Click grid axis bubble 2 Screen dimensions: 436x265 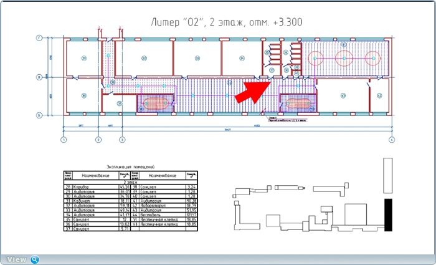coord(98,140)
